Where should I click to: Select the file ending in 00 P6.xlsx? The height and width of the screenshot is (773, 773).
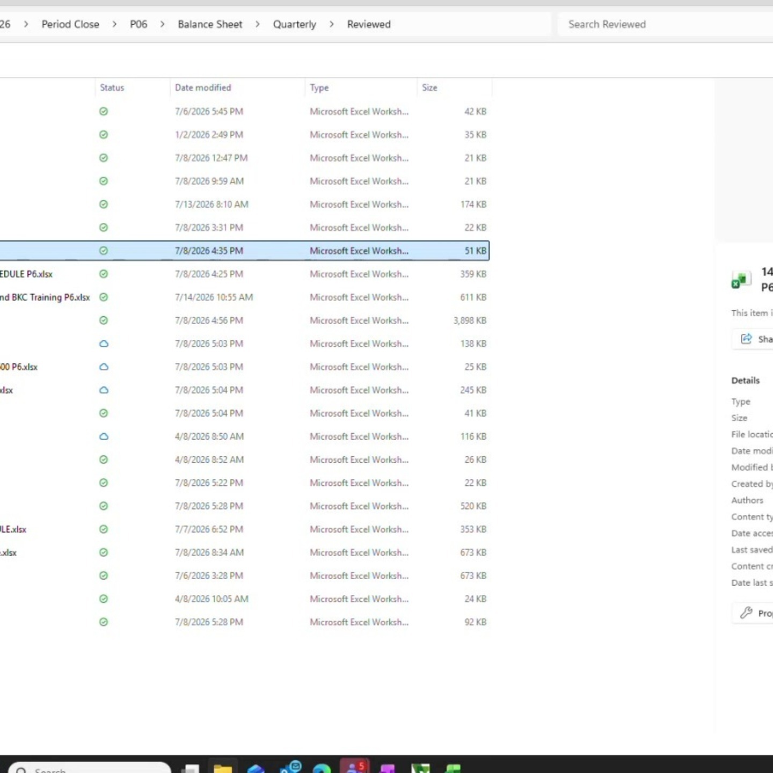(19, 367)
